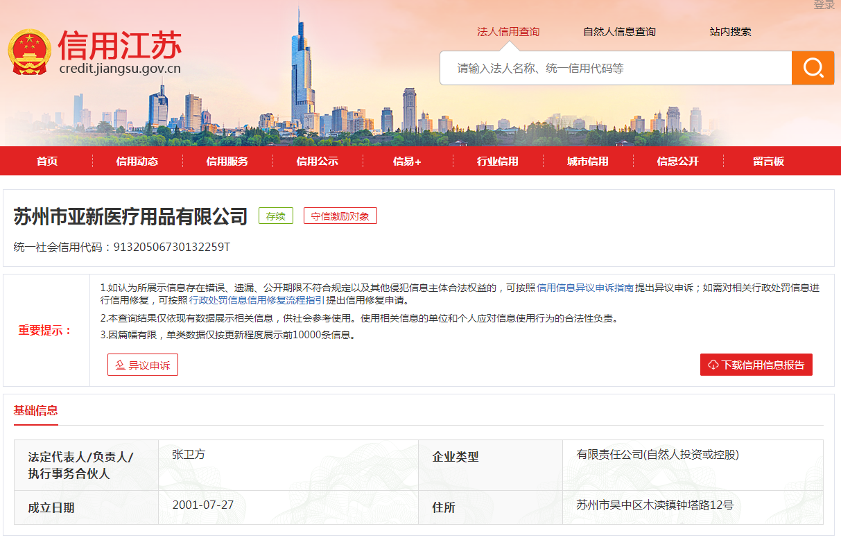Click 下载信用信息报告 download button
The width and height of the screenshot is (841, 540).
[756, 365]
